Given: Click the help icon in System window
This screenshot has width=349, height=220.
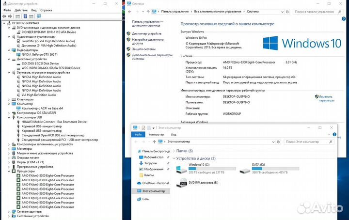Looking at the screenshot, I should (344, 19).
